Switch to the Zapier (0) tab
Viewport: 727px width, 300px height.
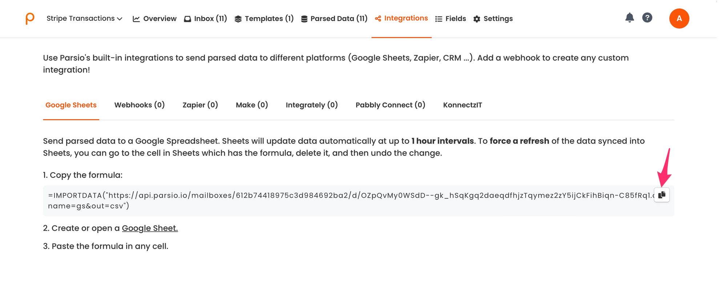[x=200, y=105]
